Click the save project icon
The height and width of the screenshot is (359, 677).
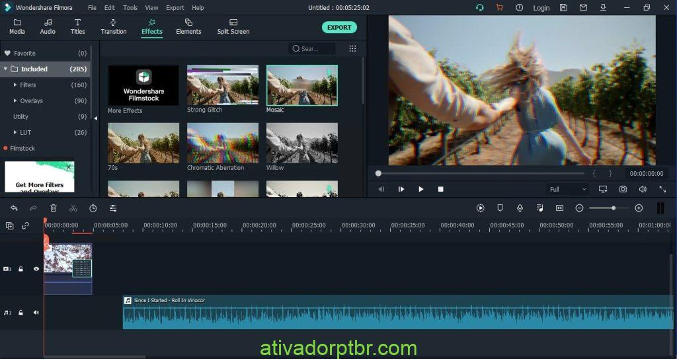click(563, 8)
